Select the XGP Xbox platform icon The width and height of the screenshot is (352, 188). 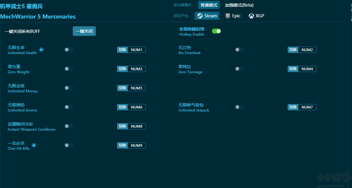tap(251, 16)
